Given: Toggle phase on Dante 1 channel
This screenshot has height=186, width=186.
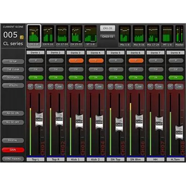Looking at the screenshot, I should pyautogui.click(x=36, y=61).
